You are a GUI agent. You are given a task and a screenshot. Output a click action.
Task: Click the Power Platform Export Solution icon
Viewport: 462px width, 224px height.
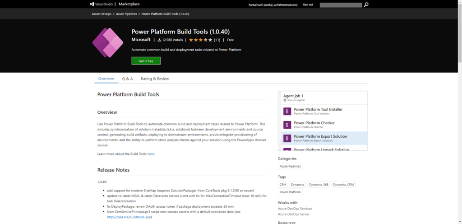coord(287,138)
